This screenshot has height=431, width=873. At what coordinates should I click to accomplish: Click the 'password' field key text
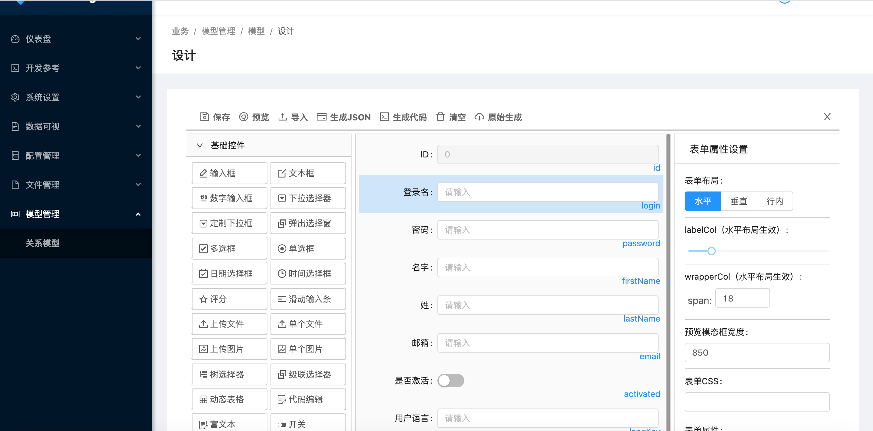(x=641, y=243)
